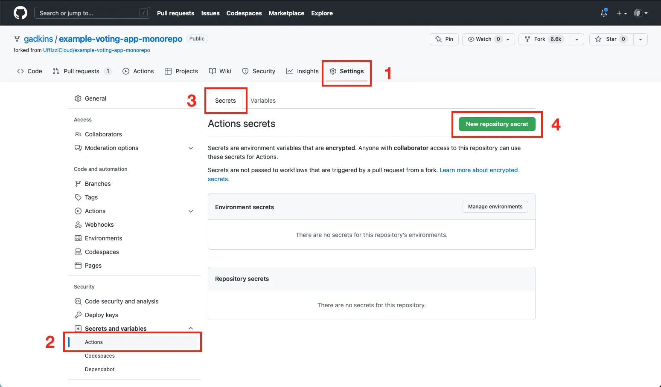Follow the UffizziCloud upstream repo link
Screen dimensions: 661x387
coord(96,50)
